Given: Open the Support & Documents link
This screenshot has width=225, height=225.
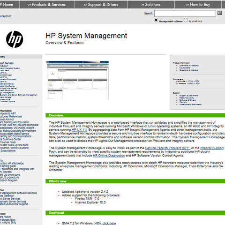Looking at the screenshot, I should click(x=189, y=96).
